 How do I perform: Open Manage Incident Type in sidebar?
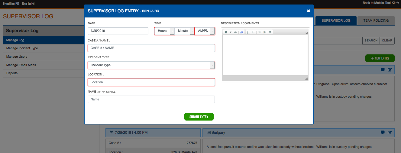click(22, 48)
